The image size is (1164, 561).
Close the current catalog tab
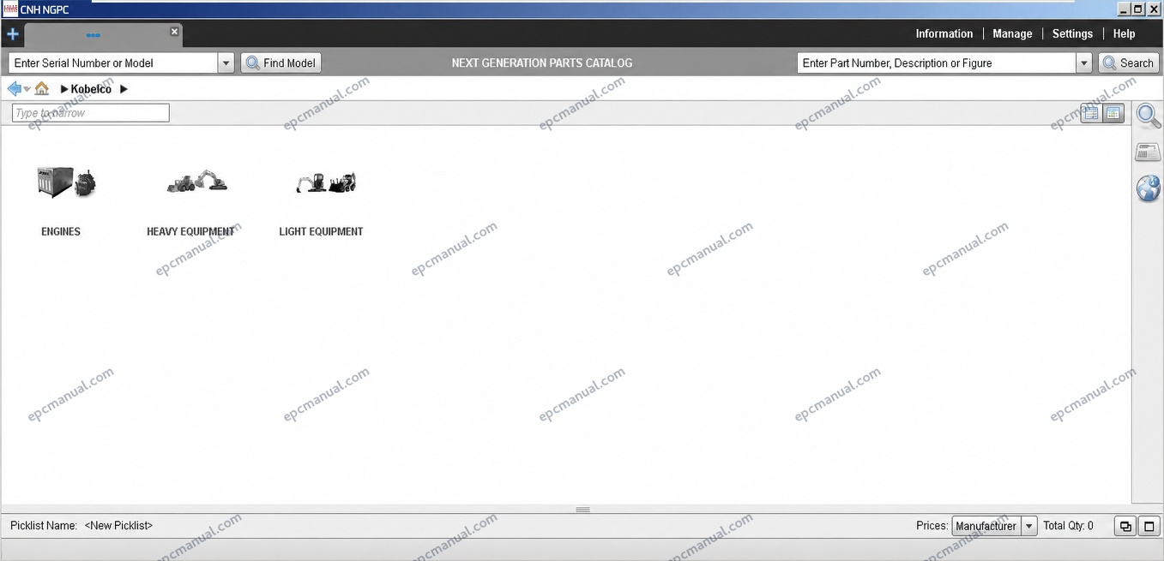pos(174,31)
